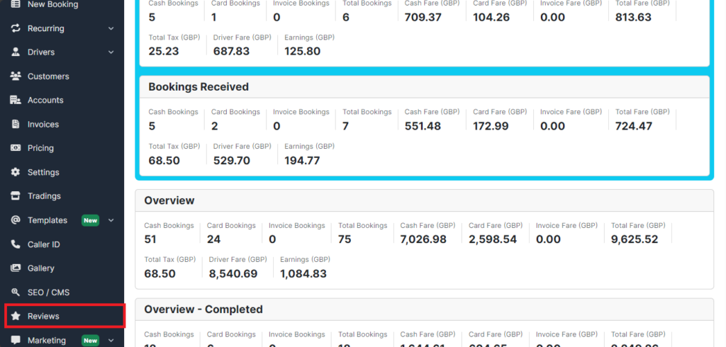Click the Gallery images icon

pos(16,268)
